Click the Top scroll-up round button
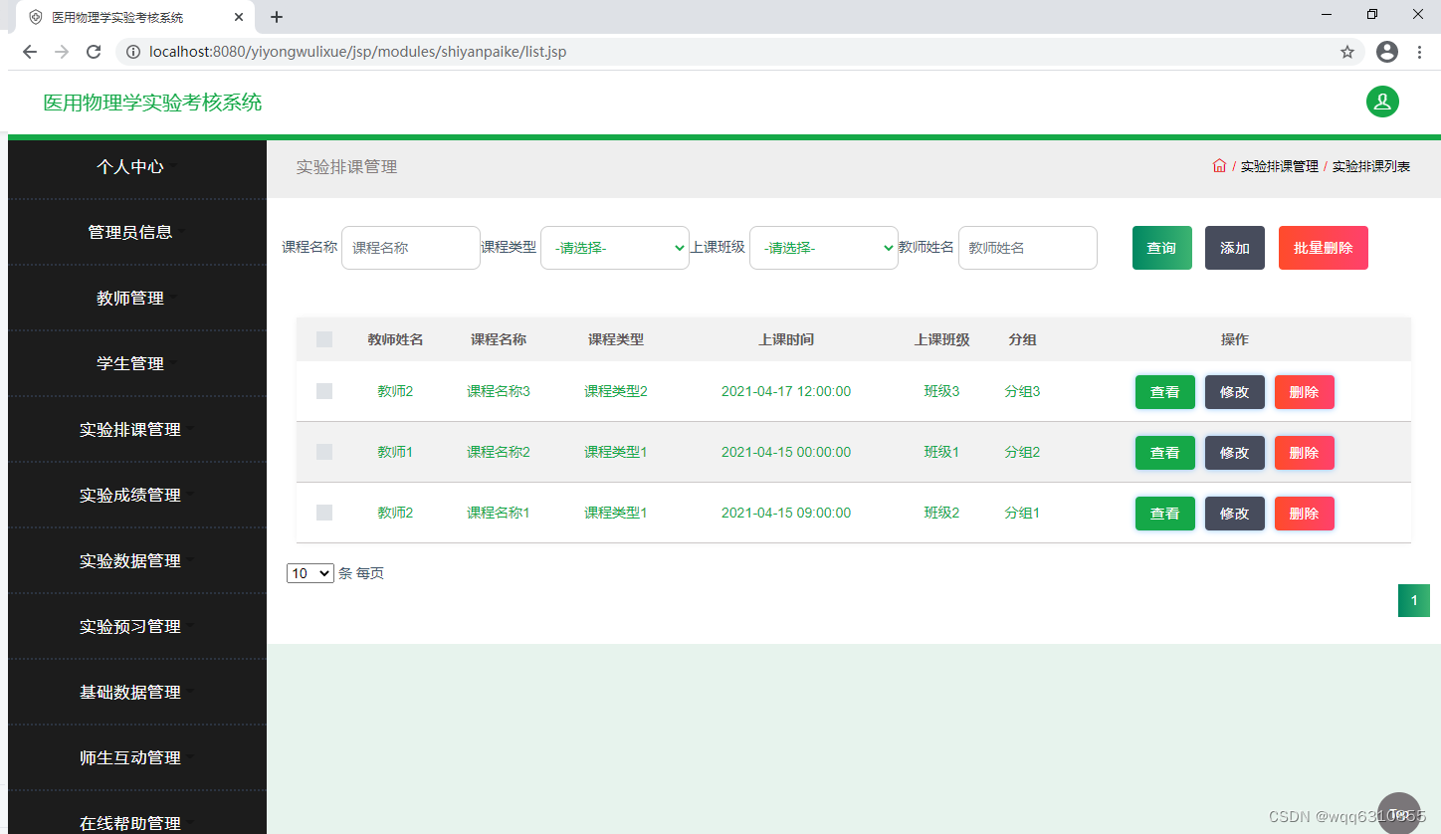Viewport: 1441px width, 834px height. 1399,813
